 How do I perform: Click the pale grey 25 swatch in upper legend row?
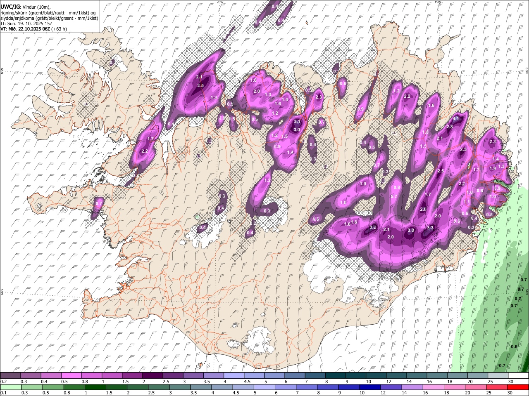click(498, 376)
